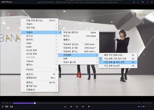Skip to the previous track
The width and height of the screenshot is (154, 110).
coord(71,107)
